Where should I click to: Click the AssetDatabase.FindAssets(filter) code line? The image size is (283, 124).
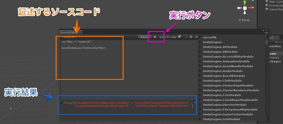click(x=83, y=48)
